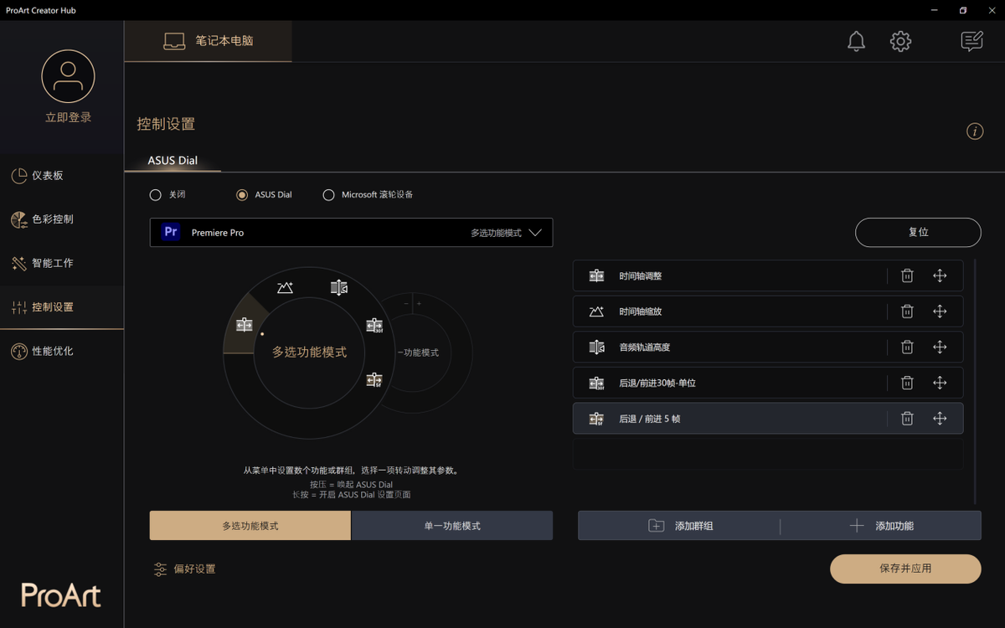
Task: Click the 时间轴缩放 row icon in list
Action: pyautogui.click(x=596, y=311)
